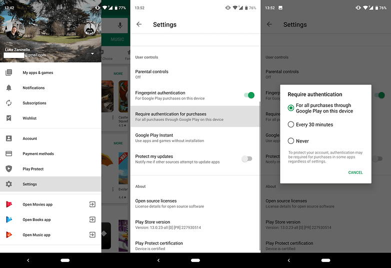Tap the large profile avatar of Luca Zaninello
The image size is (391, 268).
pyautogui.click(x=15, y=30)
